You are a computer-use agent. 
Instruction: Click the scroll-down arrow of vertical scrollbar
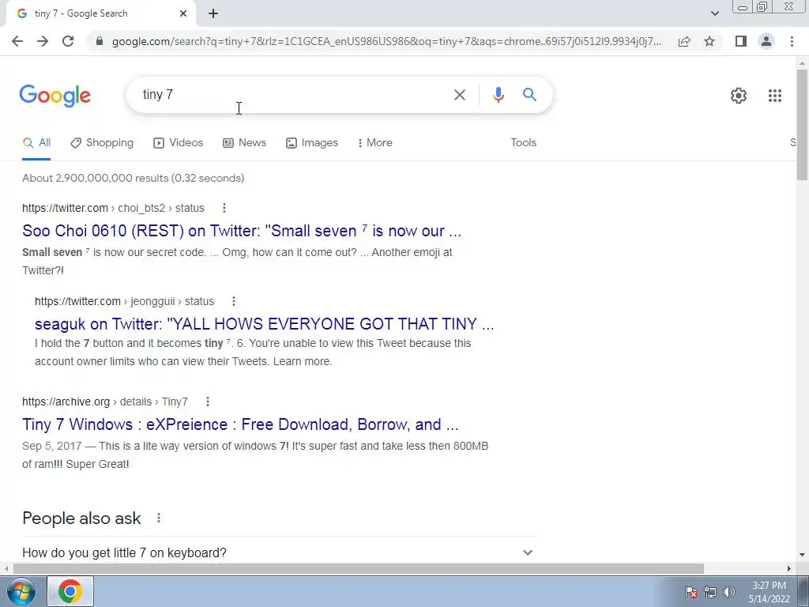click(802, 555)
